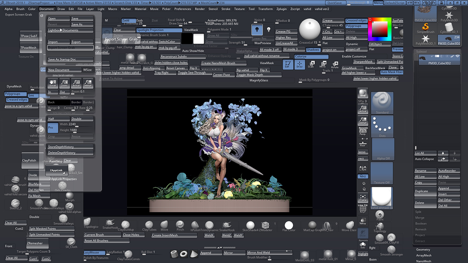This screenshot has width=468, height=263.
Task: Click the Solo mode icon
Action: pyautogui.click(x=363, y=245)
